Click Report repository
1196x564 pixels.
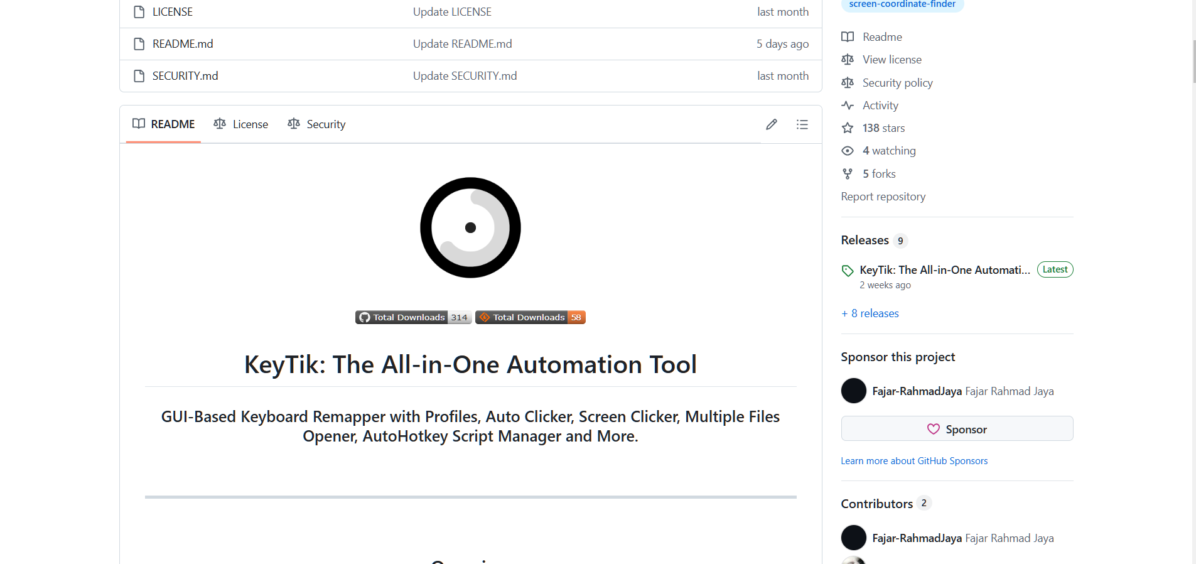(883, 197)
